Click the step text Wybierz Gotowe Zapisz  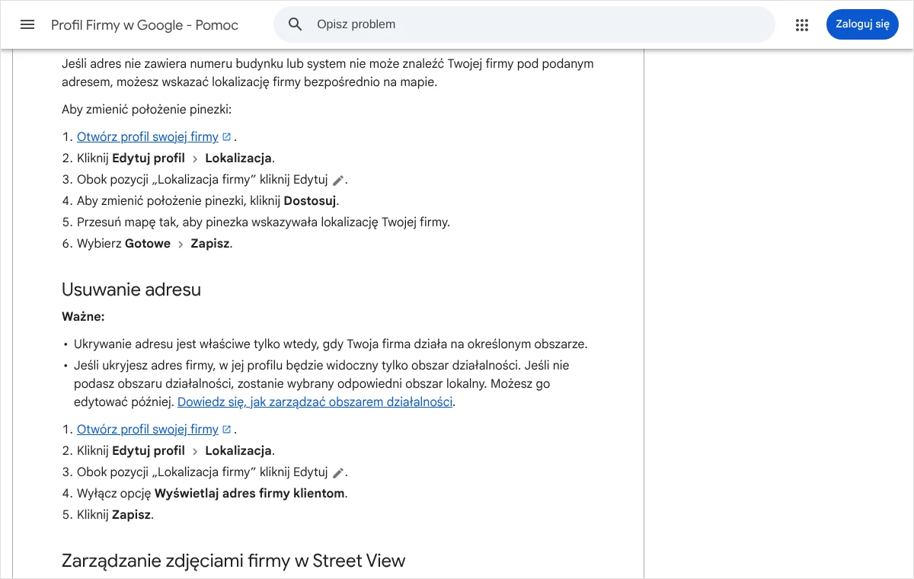[x=155, y=244]
